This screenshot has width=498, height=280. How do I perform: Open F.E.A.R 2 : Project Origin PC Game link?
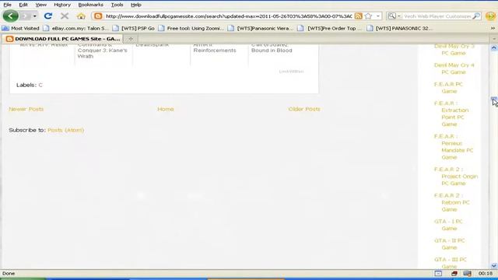(x=456, y=177)
